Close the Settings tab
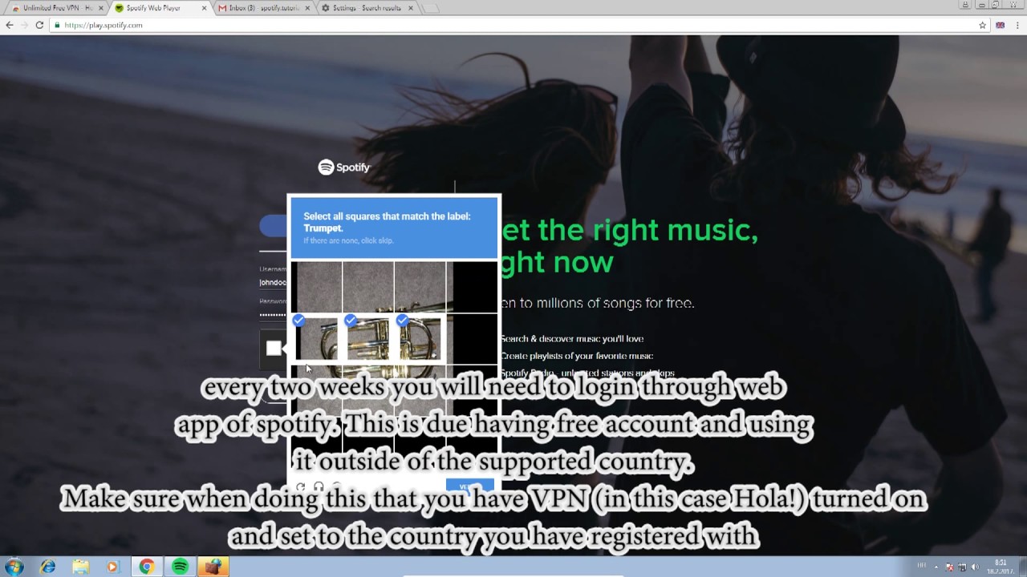 coord(411,8)
